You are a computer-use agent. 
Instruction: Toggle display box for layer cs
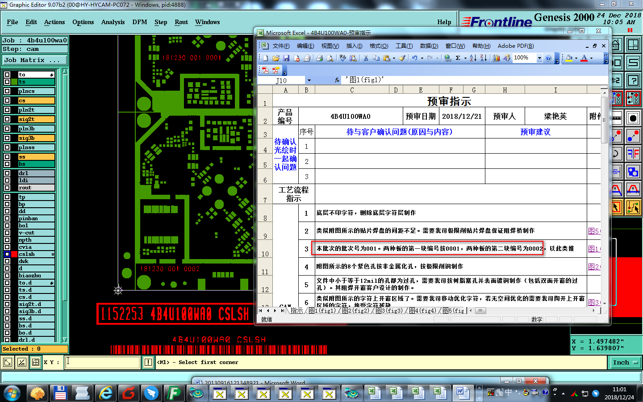coord(7,100)
